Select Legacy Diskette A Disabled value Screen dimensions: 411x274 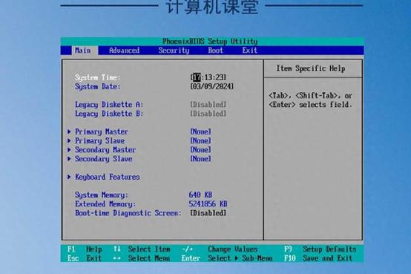208,105
